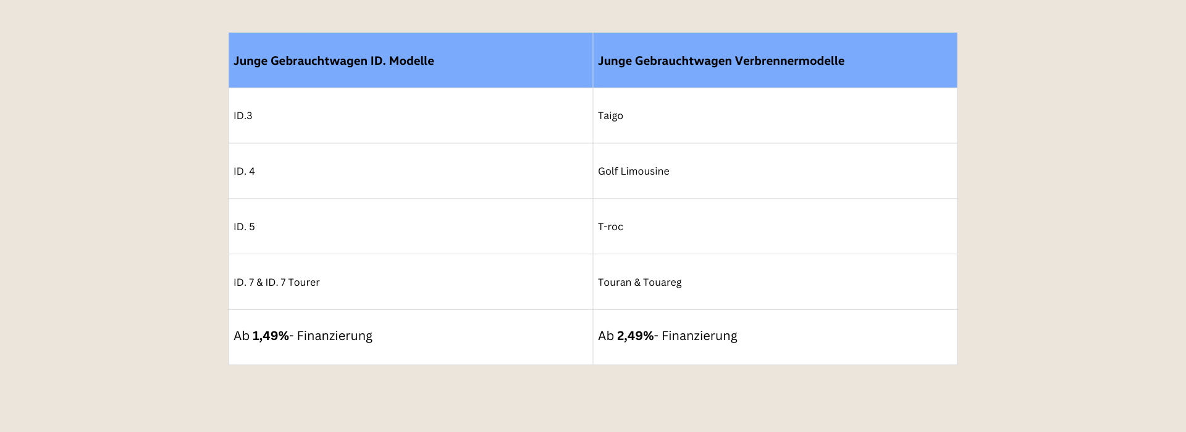Select the Taigo table cell
This screenshot has width=1186, height=432.
coord(610,116)
